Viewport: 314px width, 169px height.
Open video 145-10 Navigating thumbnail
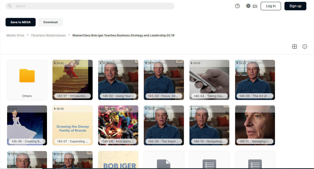(209, 125)
